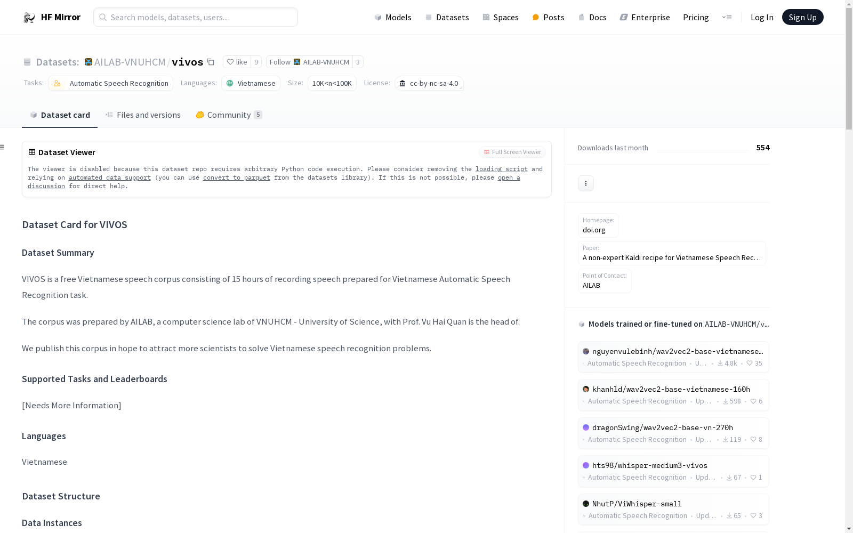The height and width of the screenshot is (533, 853).
Task: Click the downloads last month value 554
Action: [x=763, y=148]
